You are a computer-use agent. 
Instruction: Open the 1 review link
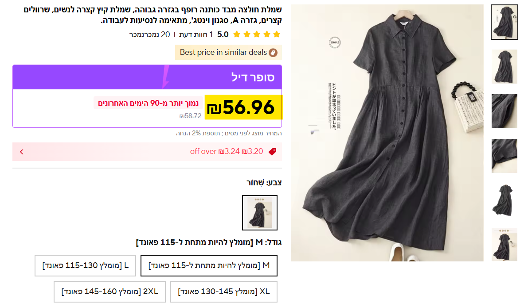(x=196, y=35)
